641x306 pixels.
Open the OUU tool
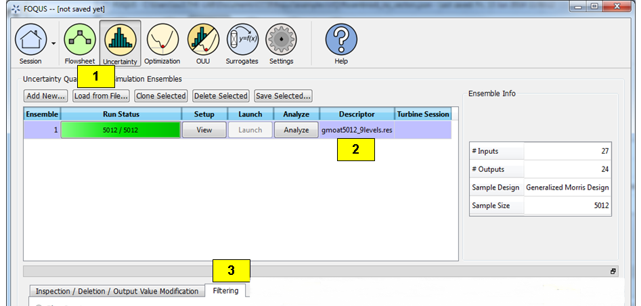[203, 40]
